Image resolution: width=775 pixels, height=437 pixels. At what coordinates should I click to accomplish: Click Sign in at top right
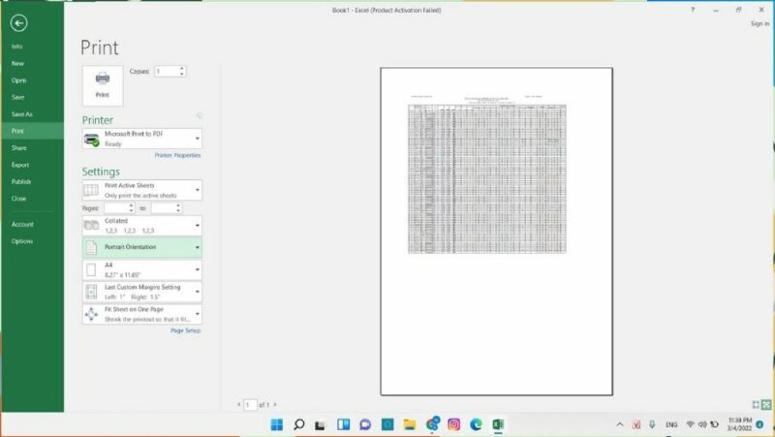click(x=759, y=23)
